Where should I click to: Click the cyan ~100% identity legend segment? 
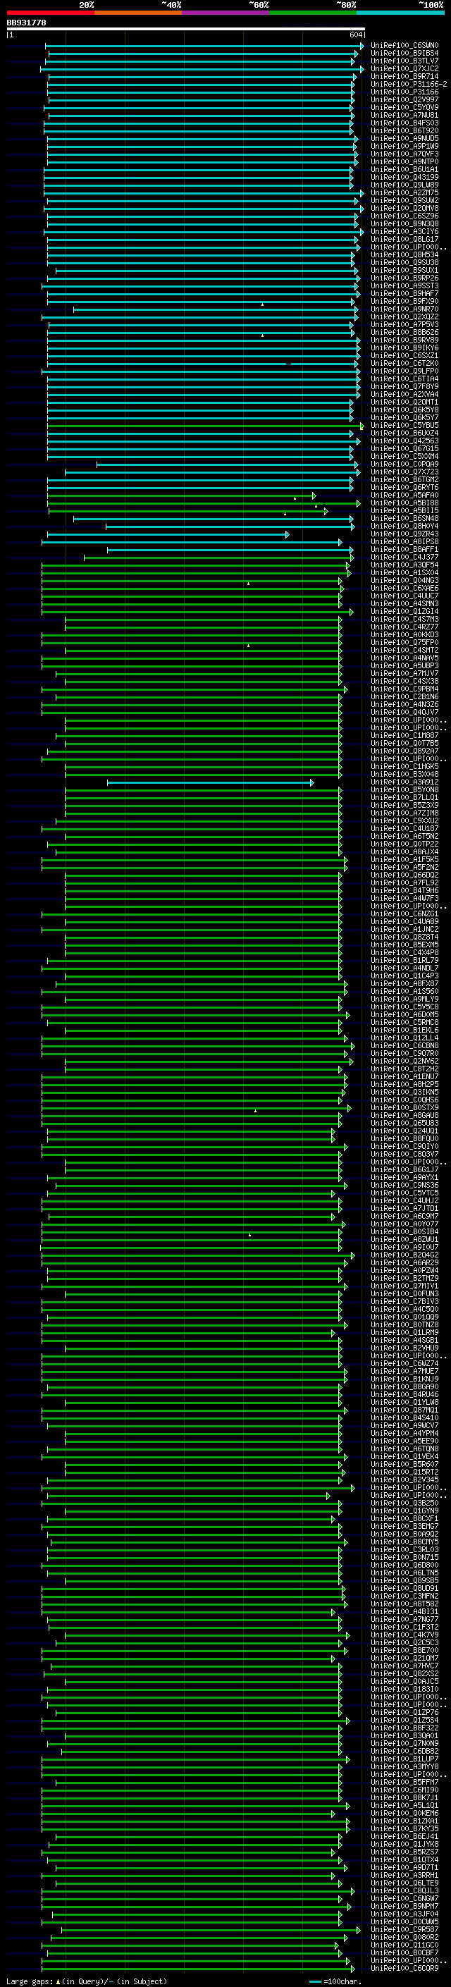pos(400,13)
